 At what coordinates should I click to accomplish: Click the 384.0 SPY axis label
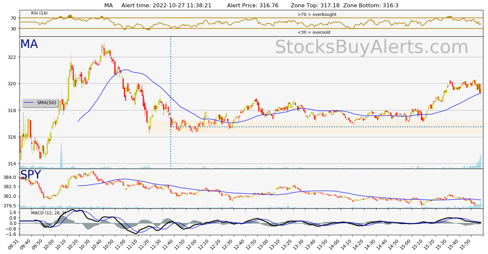[10, 178]
